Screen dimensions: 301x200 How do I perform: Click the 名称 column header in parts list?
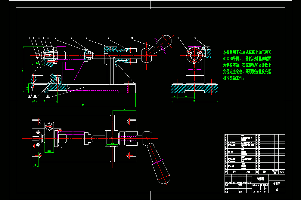click(248, 172)
